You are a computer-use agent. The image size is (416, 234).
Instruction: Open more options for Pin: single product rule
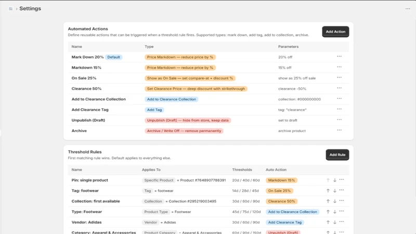[x=342, y=180]
